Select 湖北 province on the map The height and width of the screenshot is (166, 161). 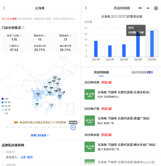pyautogui.click(x=50, y=93)
